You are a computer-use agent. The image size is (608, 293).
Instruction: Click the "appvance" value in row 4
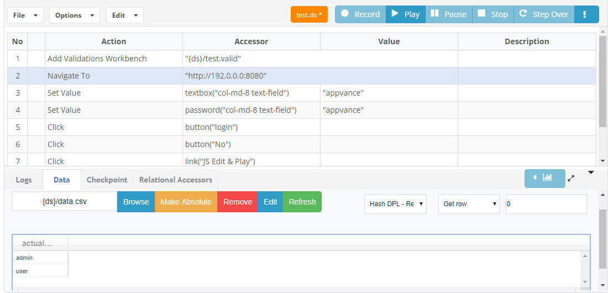[x=389, y=110]
